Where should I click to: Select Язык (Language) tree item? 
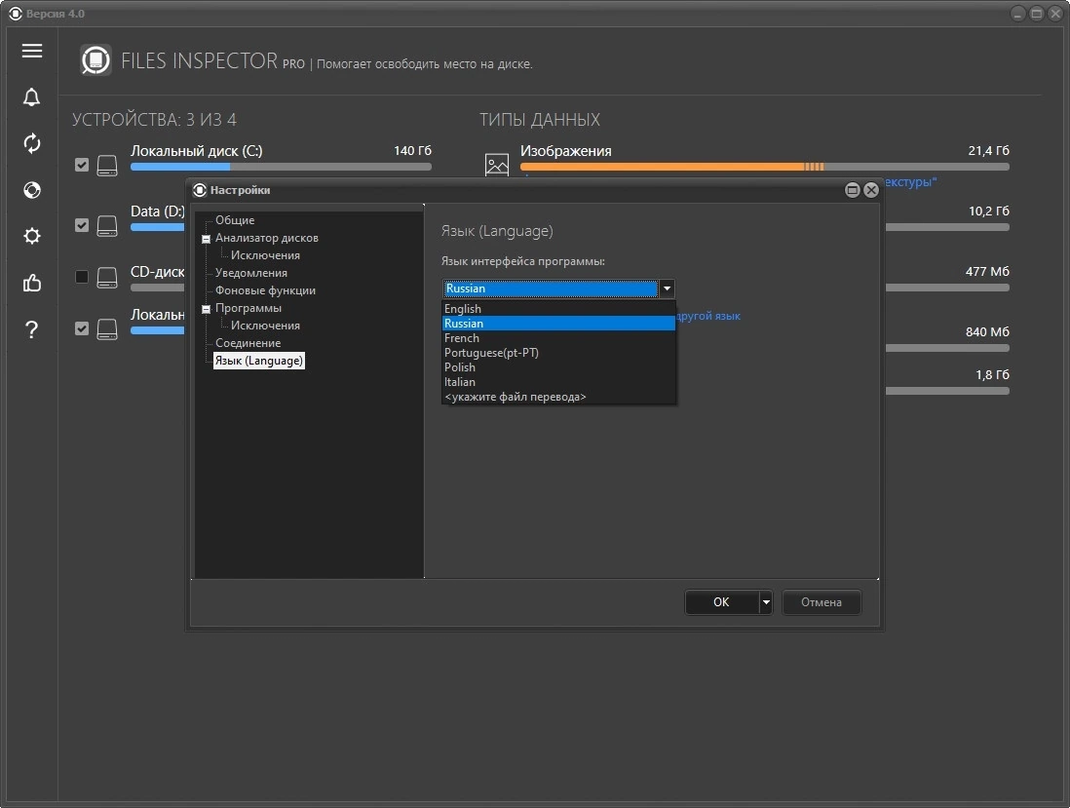point(259,361)
